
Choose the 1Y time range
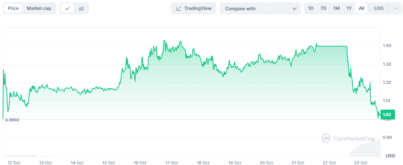[349, 8]
